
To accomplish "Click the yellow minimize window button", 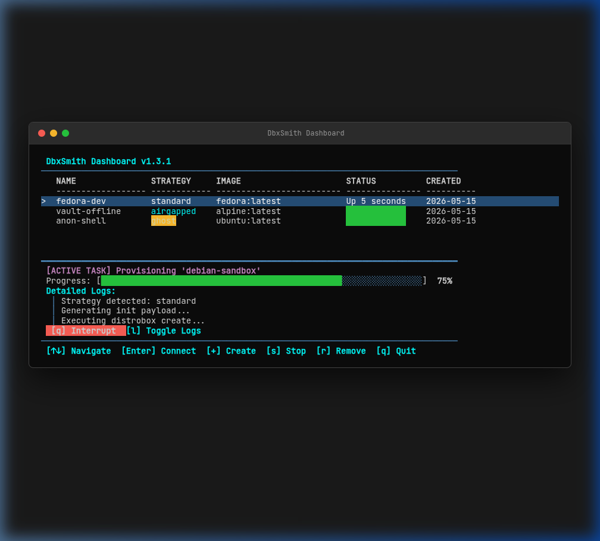I will click(x=54, y=133).
